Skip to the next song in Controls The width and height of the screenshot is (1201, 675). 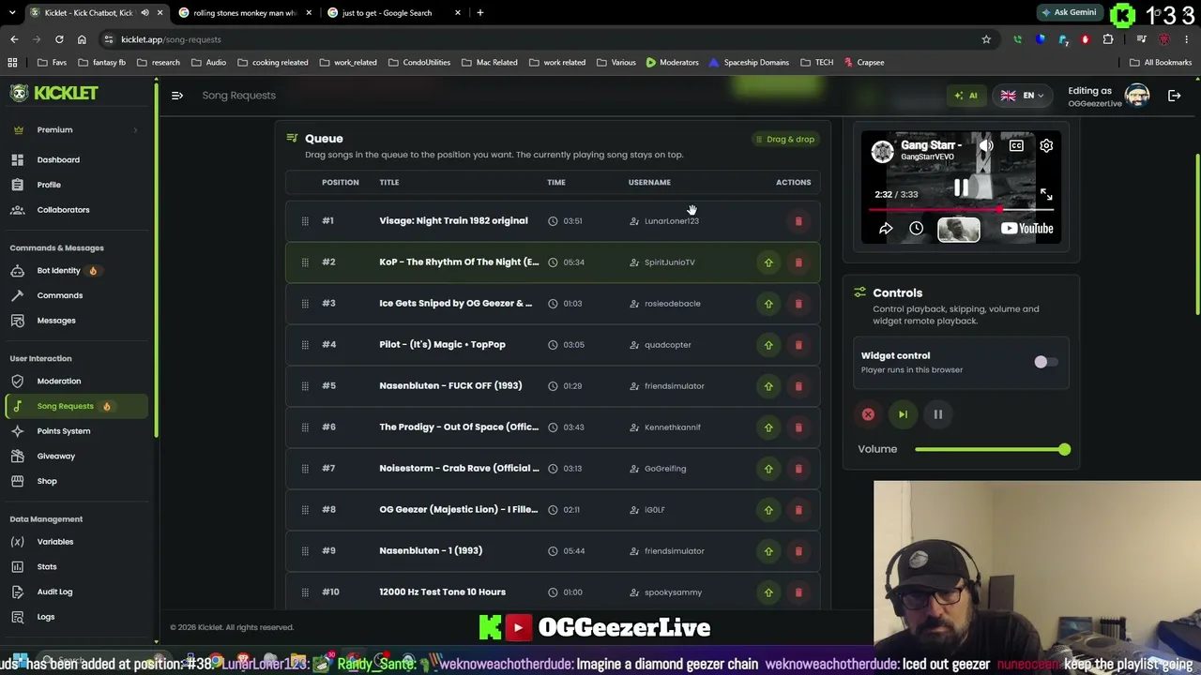point(903,414)
